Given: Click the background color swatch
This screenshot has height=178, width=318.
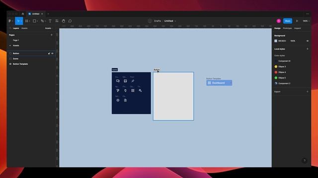Looking at the screenshot, I should pyautogui.click(x=276, y=41).
